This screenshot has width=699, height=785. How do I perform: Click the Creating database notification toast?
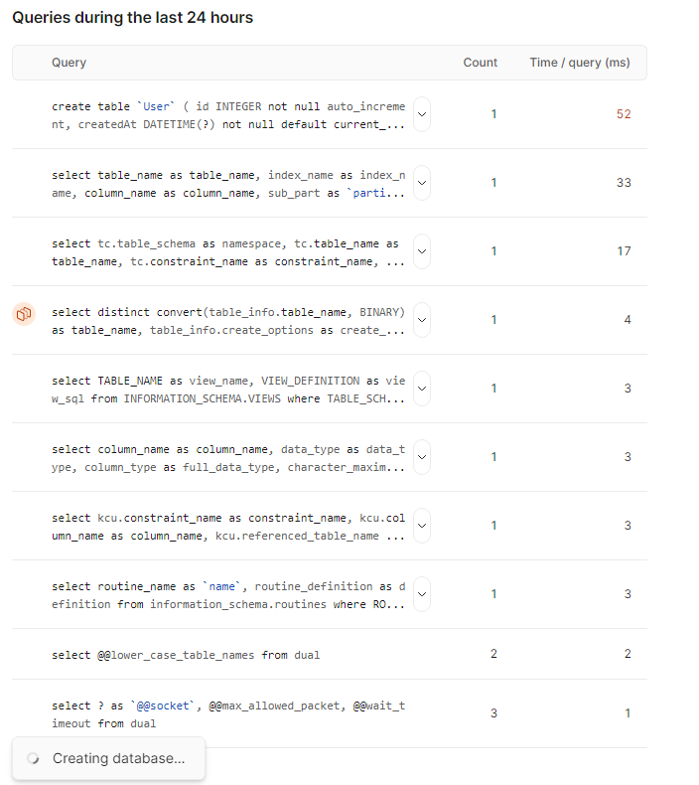(108, 758)
